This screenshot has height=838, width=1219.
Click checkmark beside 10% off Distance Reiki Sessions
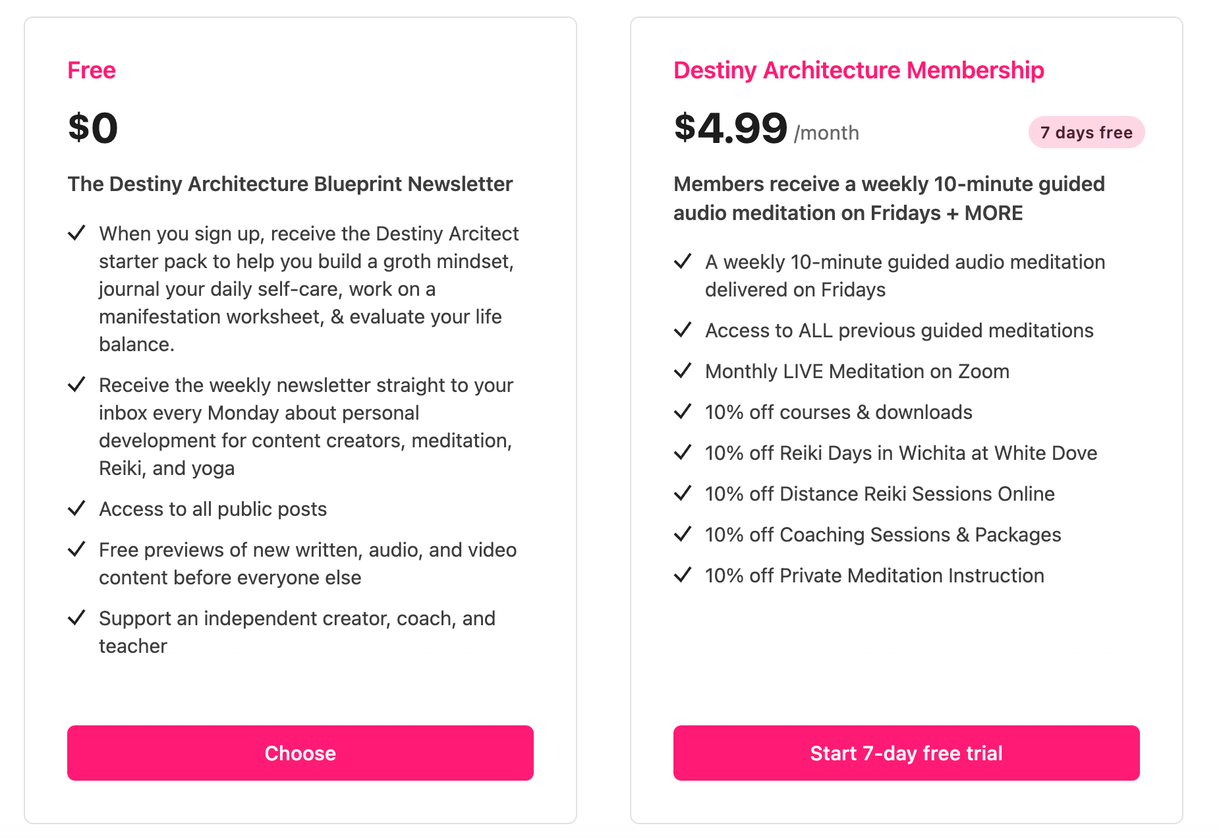pyautogui.click(x=683, y=493)
